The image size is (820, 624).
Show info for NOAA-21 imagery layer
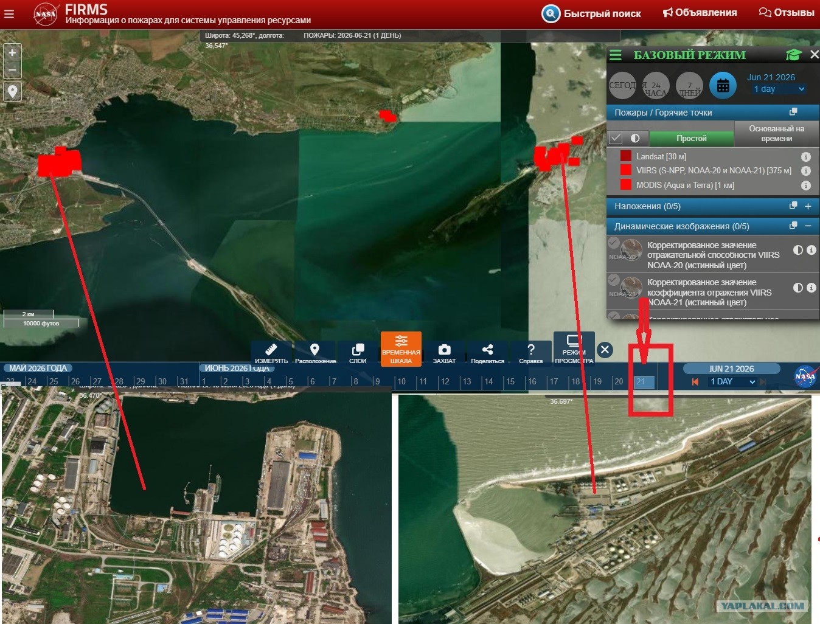[811, 288]
